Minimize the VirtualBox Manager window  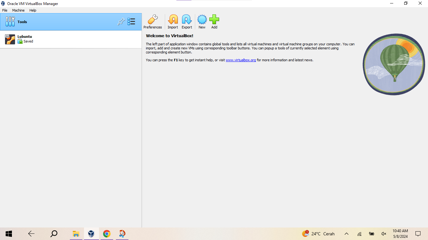pos(392,3)
